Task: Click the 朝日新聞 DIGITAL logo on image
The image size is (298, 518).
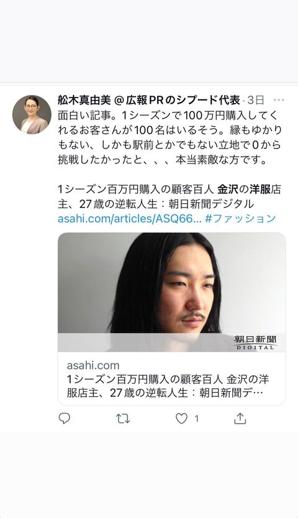Action: [255, 342]
